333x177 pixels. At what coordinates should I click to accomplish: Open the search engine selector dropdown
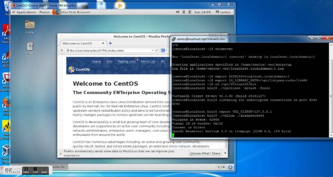(x=164, y=50)
